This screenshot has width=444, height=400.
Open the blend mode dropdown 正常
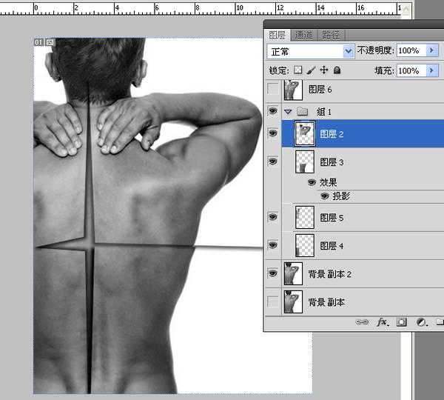click(310, 51)
